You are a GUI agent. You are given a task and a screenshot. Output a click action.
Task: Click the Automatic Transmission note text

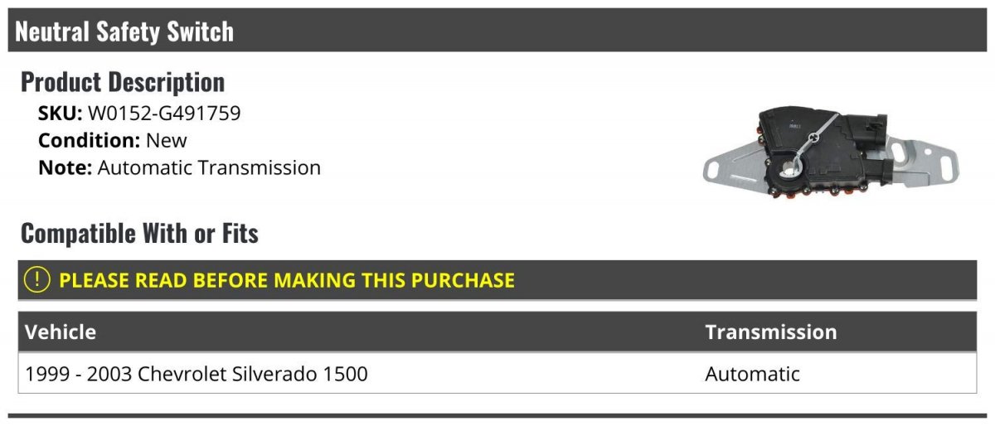(x=209, y=167)
